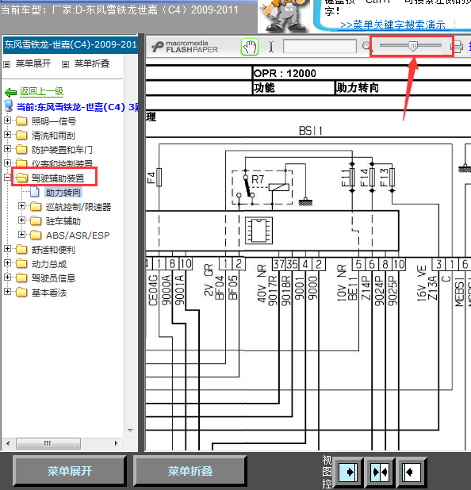Click in the FlashPaper search text field

[x=320, y=47]
